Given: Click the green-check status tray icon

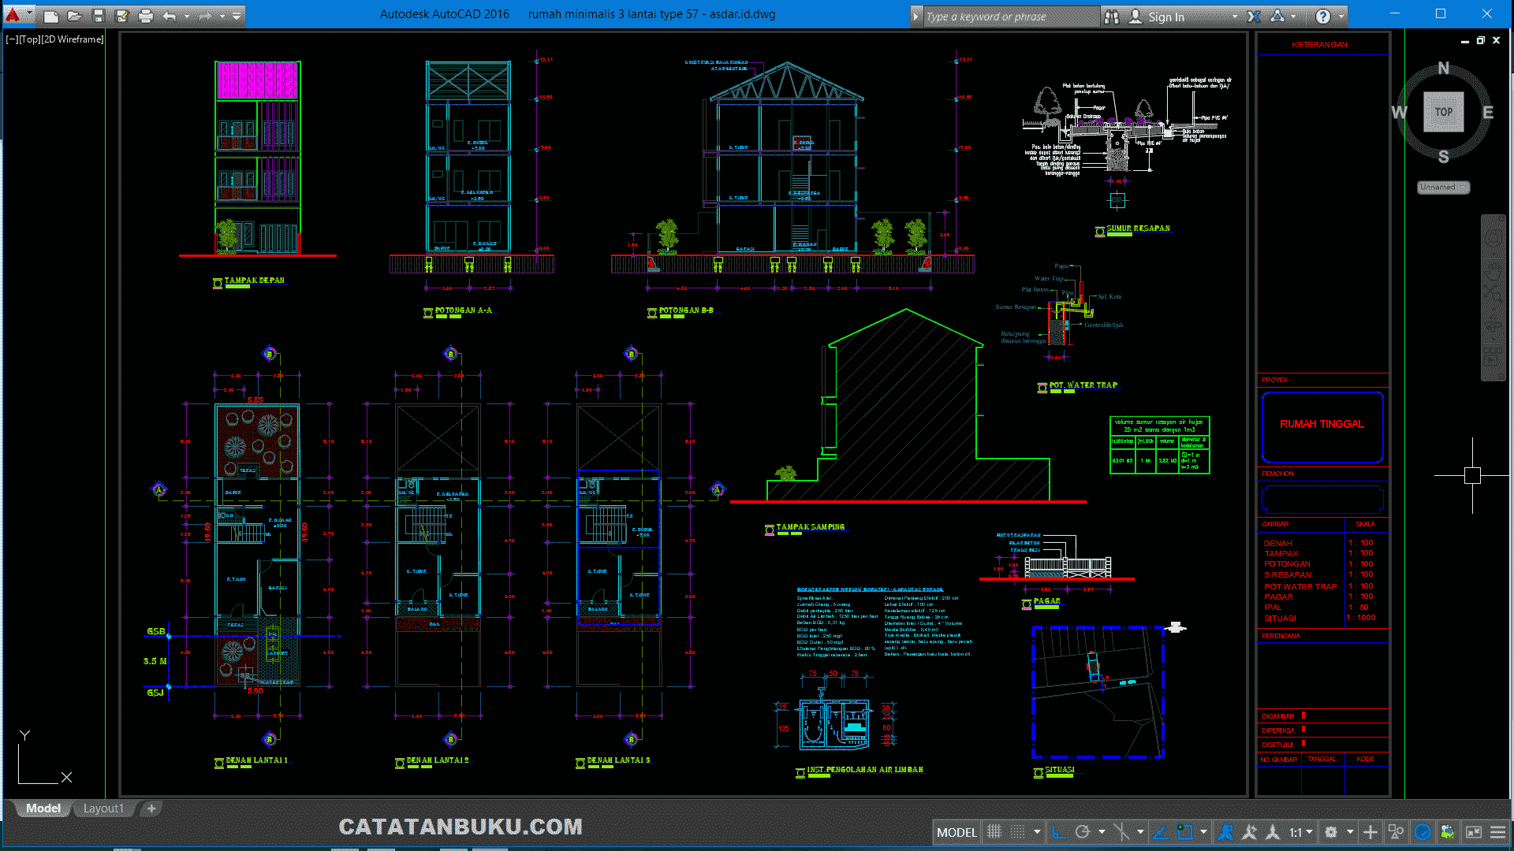Looking at the screenshot, I should click(1447, 832).
